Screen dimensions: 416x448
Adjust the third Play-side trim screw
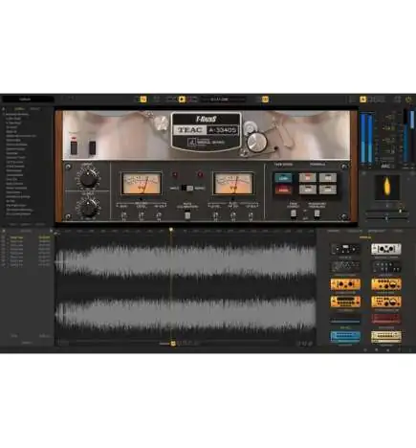(251, 216)
